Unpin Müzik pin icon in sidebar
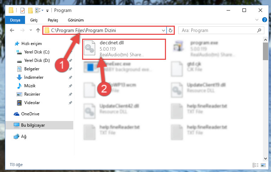This screenshot has width=271, height=172. coord(70,86)
